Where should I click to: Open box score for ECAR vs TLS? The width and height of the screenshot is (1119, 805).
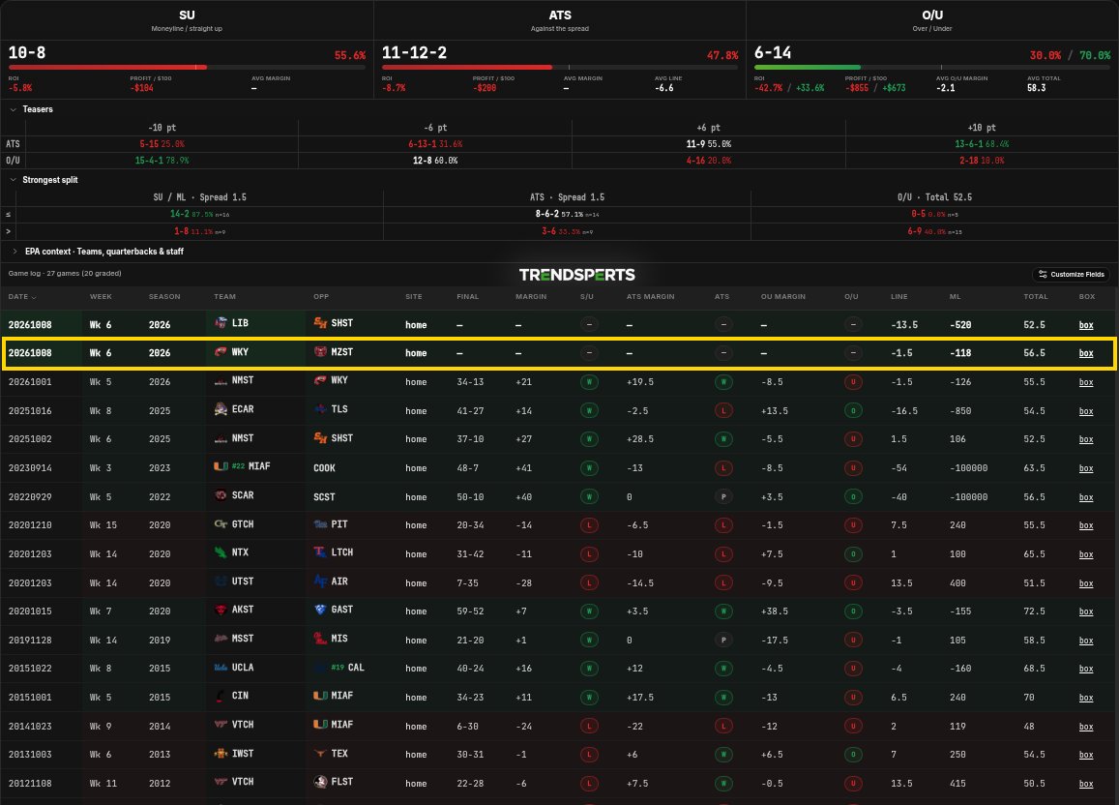coord(1086,411)
